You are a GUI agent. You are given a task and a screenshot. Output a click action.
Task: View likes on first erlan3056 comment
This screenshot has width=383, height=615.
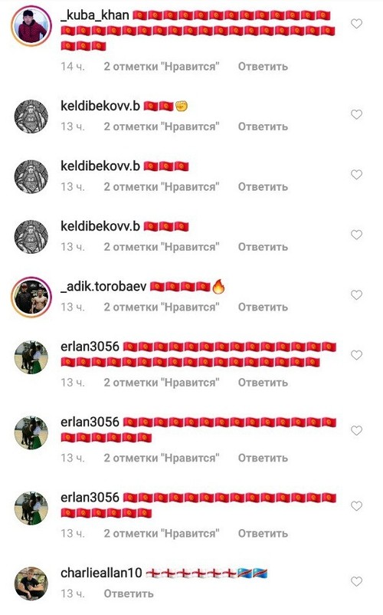(x=162, y=383)
